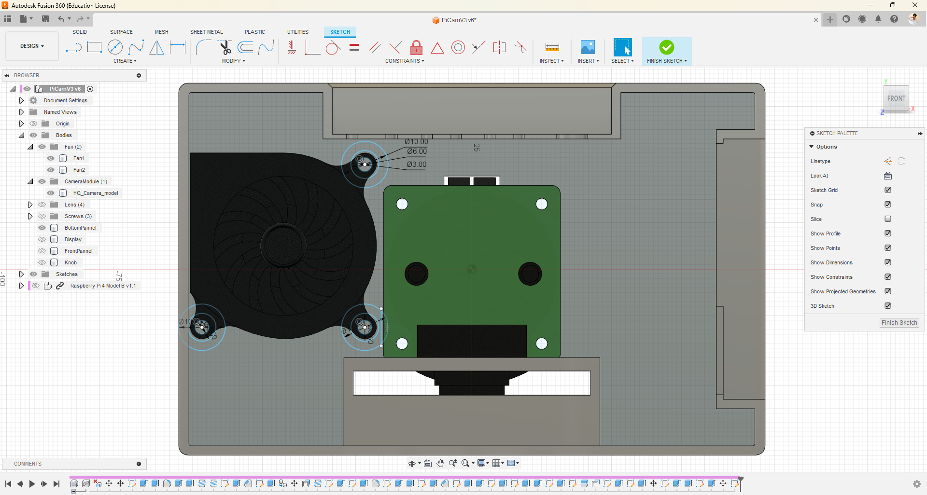Enable the Slice checkbox
927x495 pixels.
pyautogui.click(x=887, y=219)
